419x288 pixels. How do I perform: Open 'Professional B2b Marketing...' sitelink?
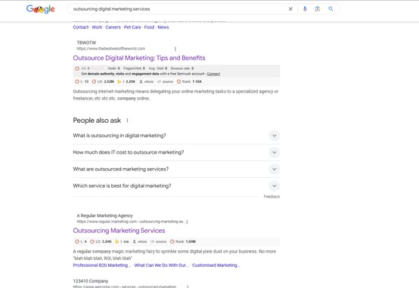click(102, 265)
